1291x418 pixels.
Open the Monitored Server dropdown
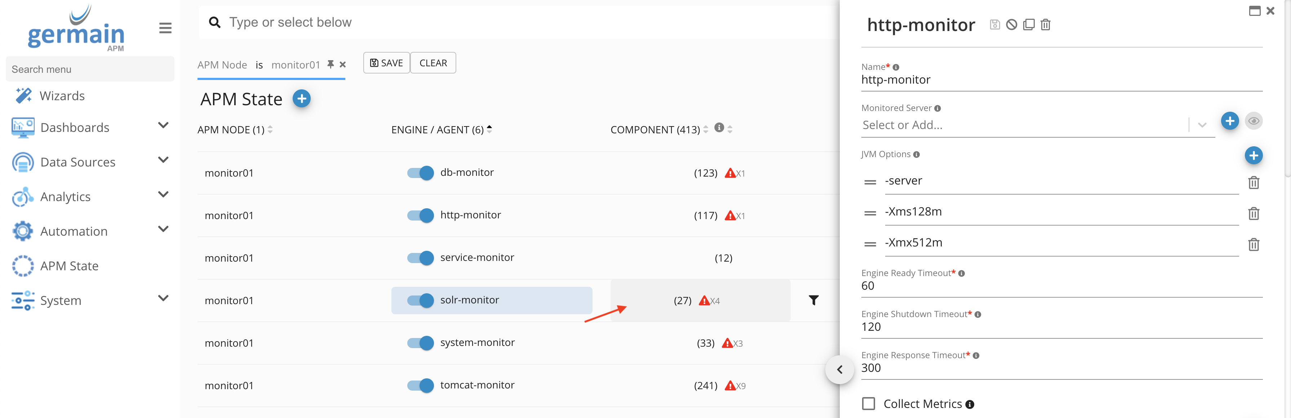1202,125
